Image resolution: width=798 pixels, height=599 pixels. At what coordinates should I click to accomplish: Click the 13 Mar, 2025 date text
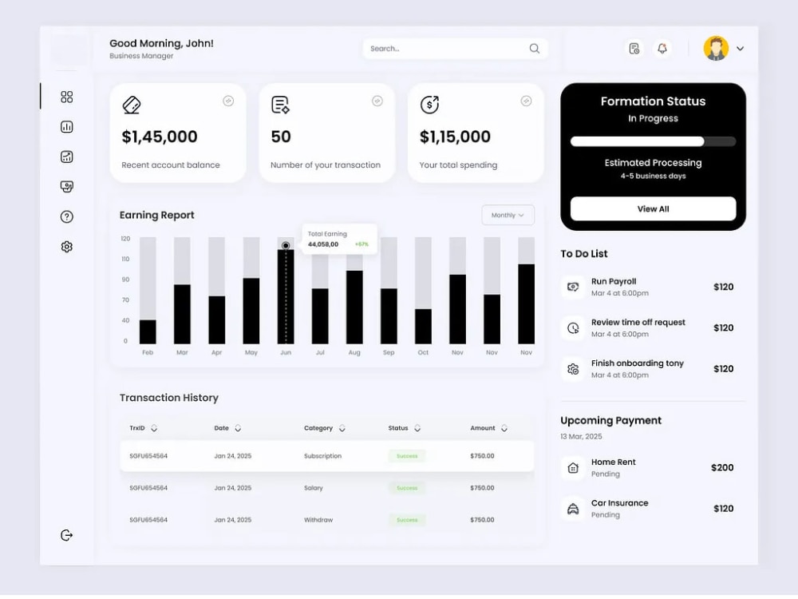coord(581,437)
